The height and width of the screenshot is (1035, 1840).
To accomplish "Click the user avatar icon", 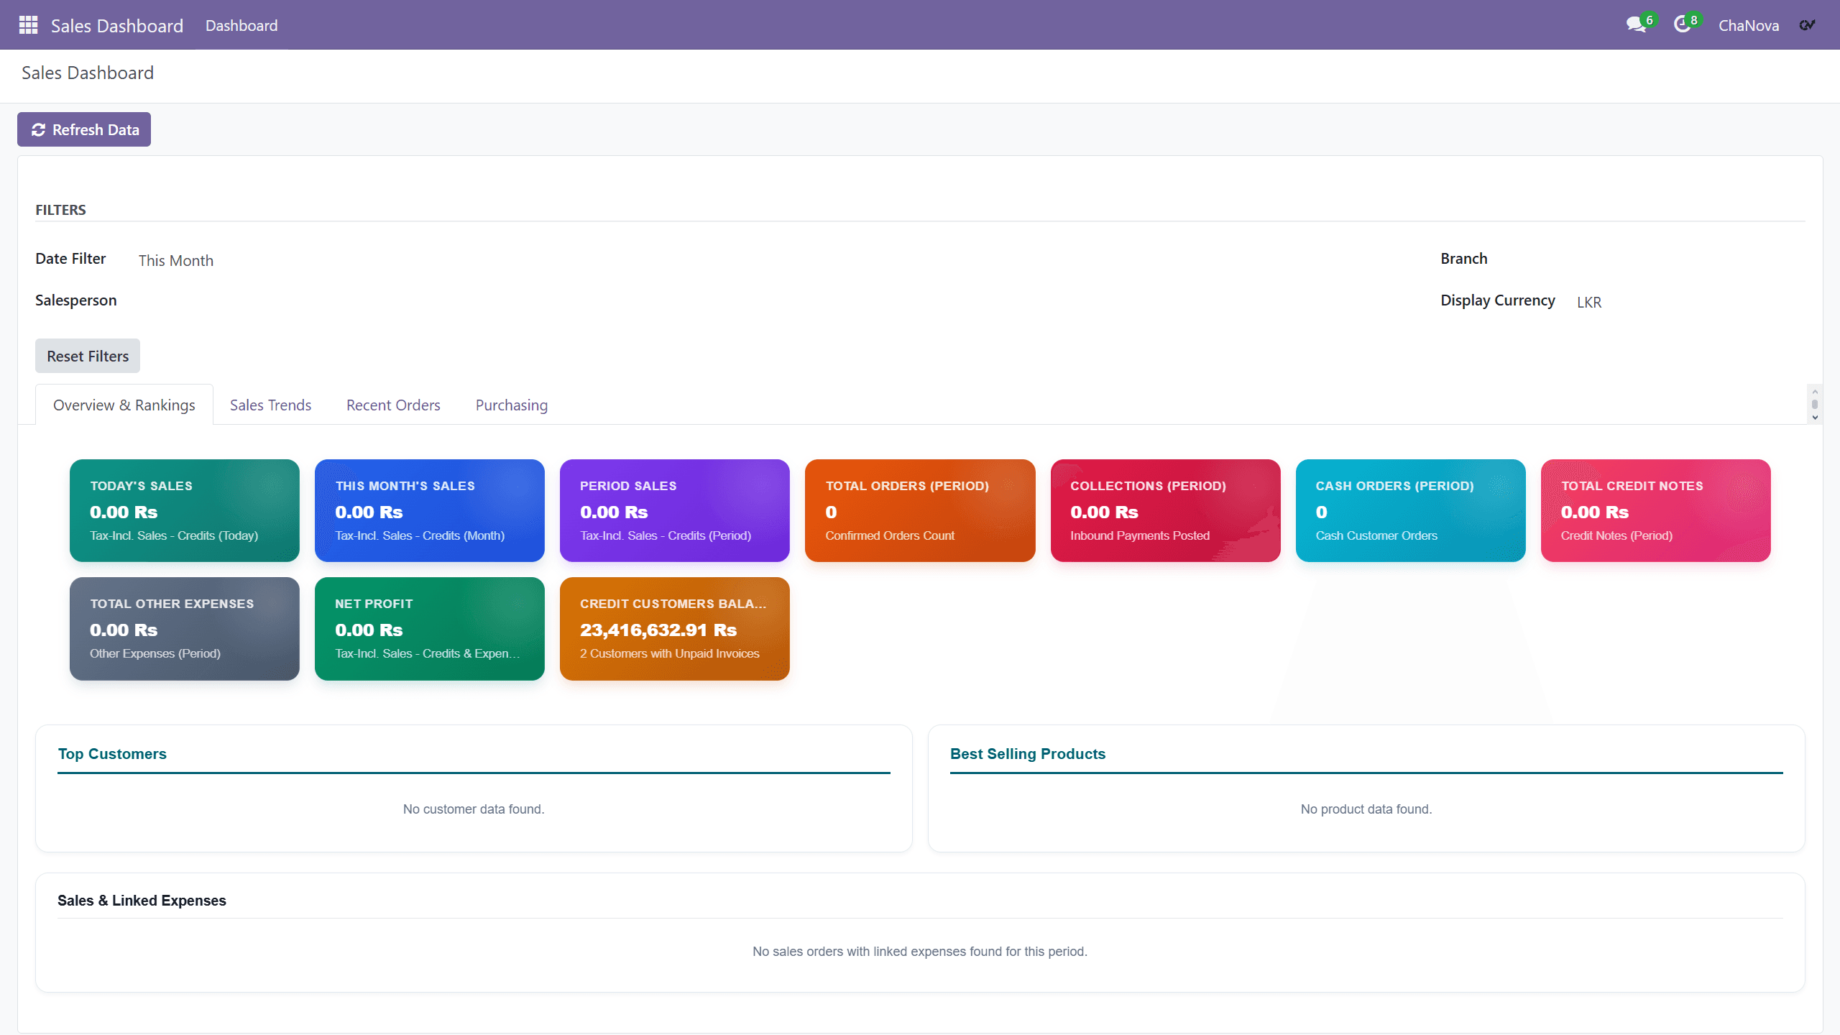I will pyautogui.click(x=1808, y=25).
